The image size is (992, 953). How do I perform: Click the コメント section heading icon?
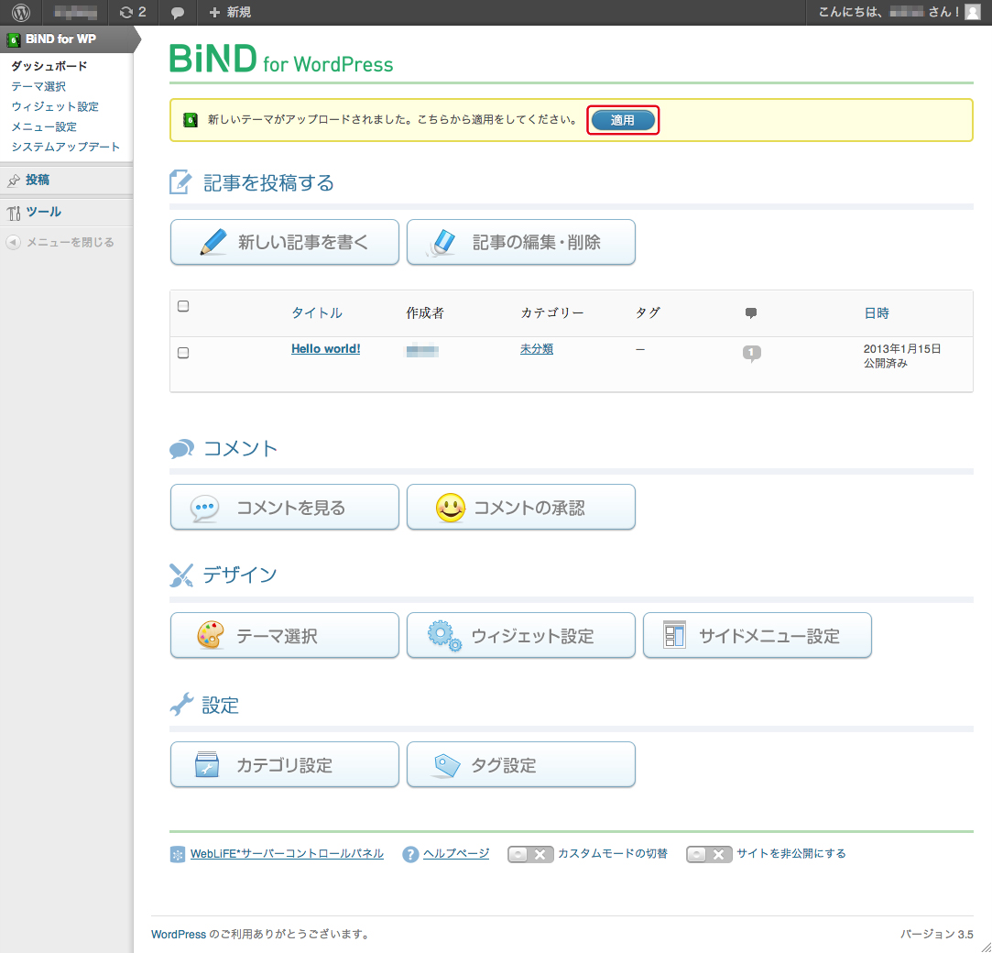[181, 449]
